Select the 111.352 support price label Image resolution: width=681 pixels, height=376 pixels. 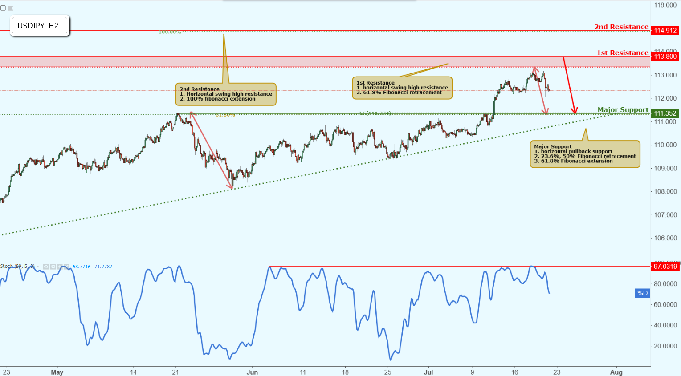tap(665, 113)
